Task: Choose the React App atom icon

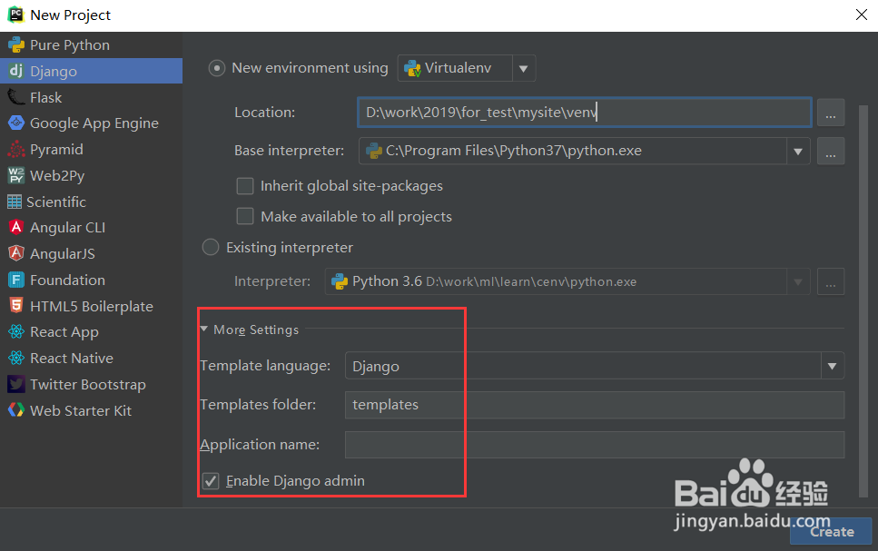Action: (x=16, y=331)
